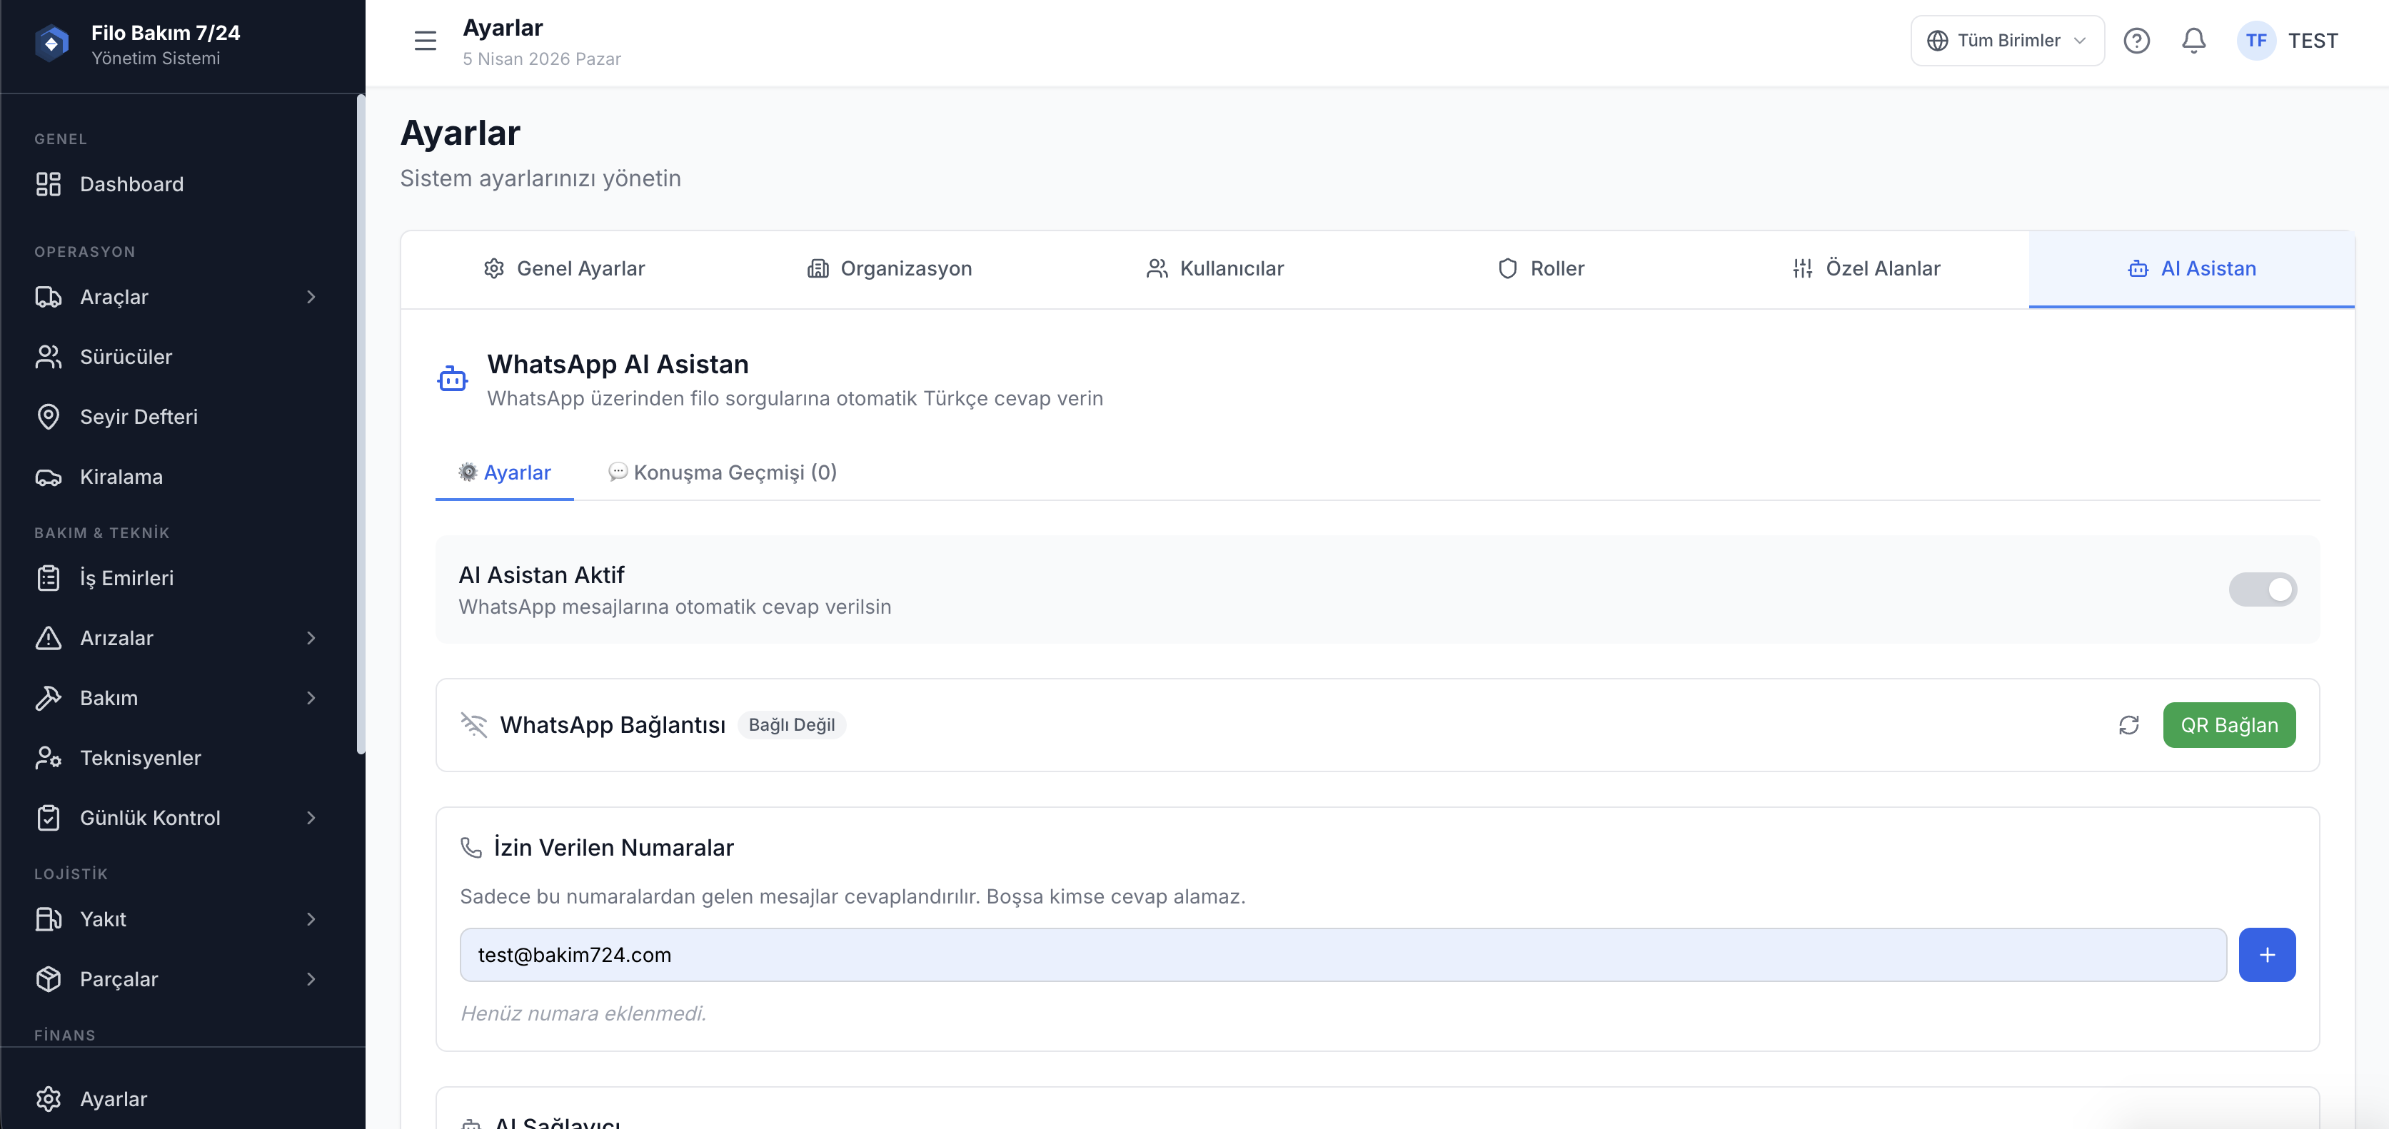Screen dimensions: 2389x1129
Task: Open Seyir Defteri from sidebar
Action: point(139,417)
